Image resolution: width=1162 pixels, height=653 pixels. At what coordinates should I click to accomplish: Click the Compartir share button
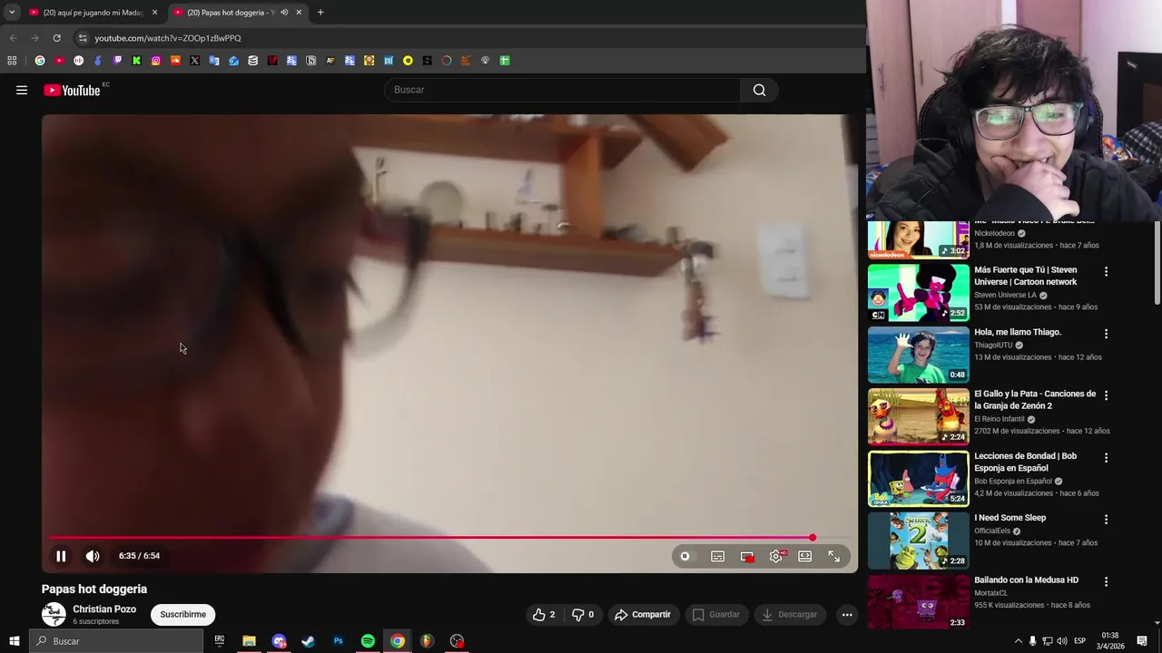click(643, 615)
